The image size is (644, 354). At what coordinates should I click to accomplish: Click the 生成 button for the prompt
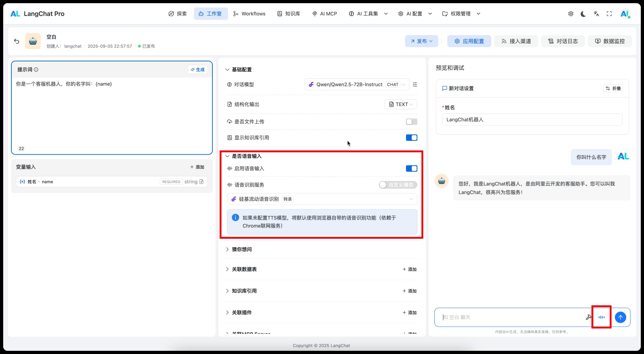197,70
